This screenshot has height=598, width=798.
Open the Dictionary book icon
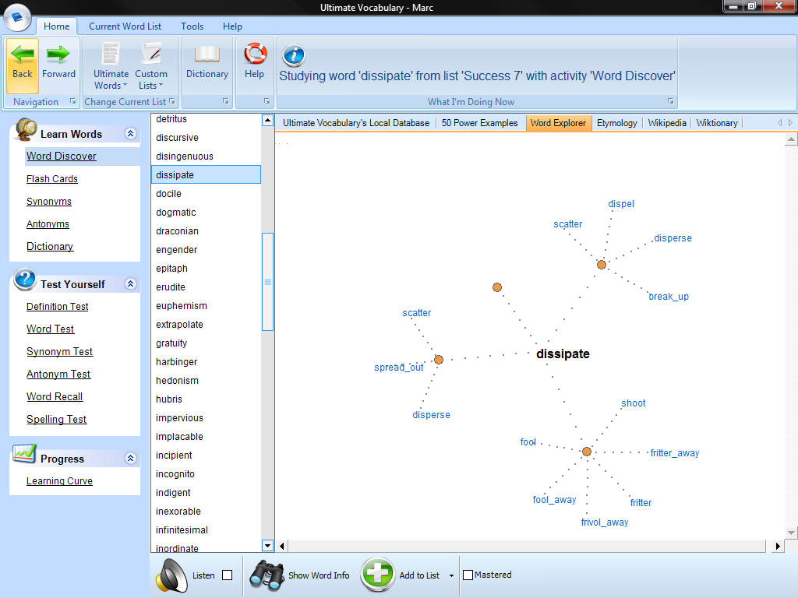pyautogui.click(x=207, y=54)
